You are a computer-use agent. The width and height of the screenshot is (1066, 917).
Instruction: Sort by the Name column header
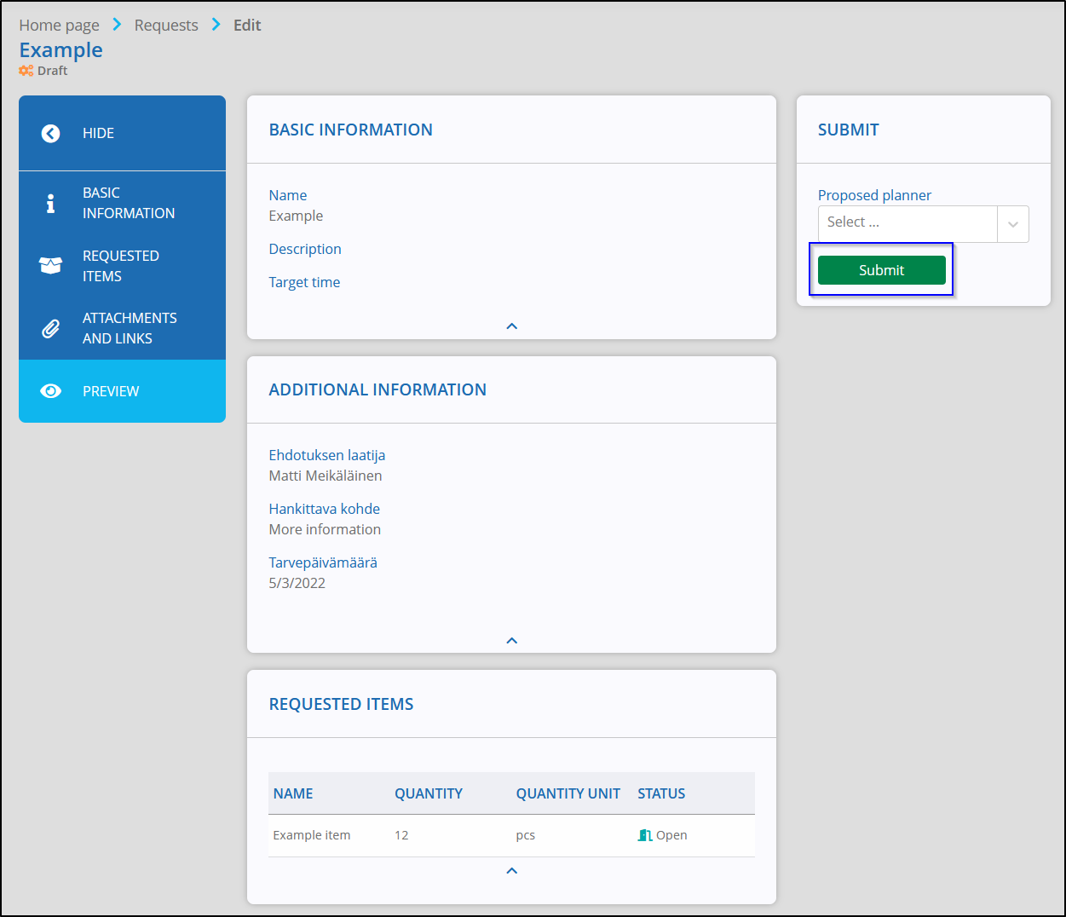[x=293, y=793]
